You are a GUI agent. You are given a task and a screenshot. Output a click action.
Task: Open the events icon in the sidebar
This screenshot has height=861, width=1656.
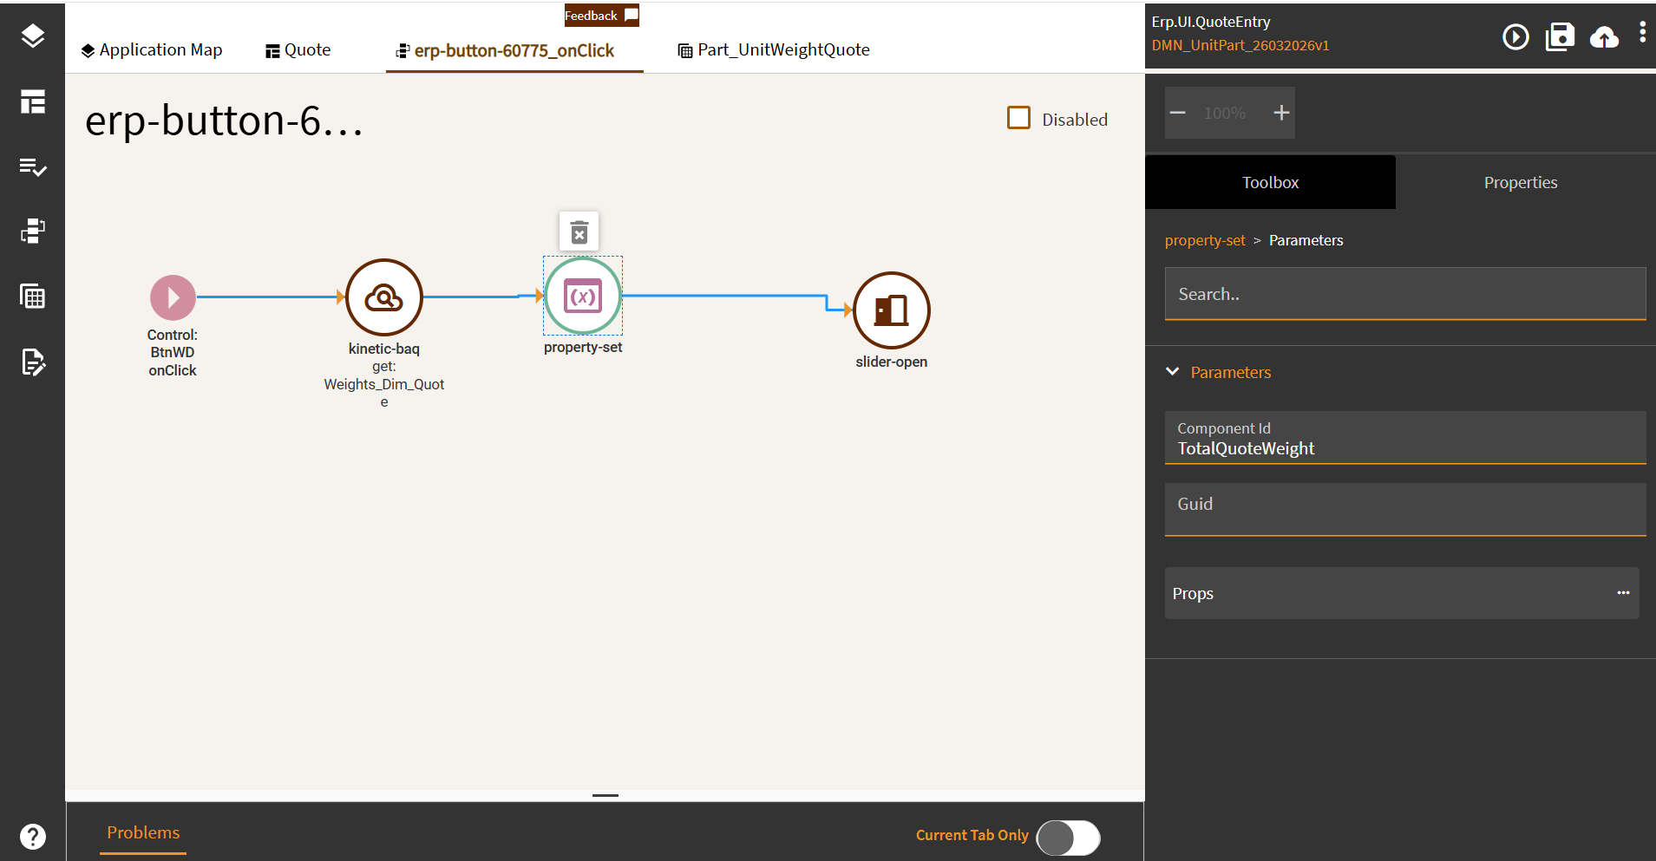pyautogui.click(x=33, y=231)
